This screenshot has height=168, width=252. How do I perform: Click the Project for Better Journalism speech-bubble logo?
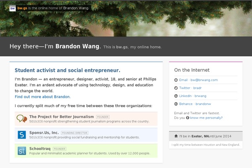[22, 118]
